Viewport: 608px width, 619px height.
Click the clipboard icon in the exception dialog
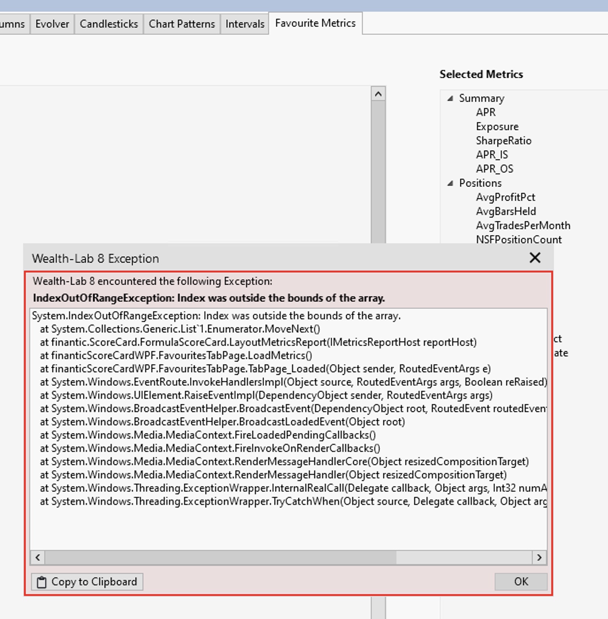coord(41,582)
